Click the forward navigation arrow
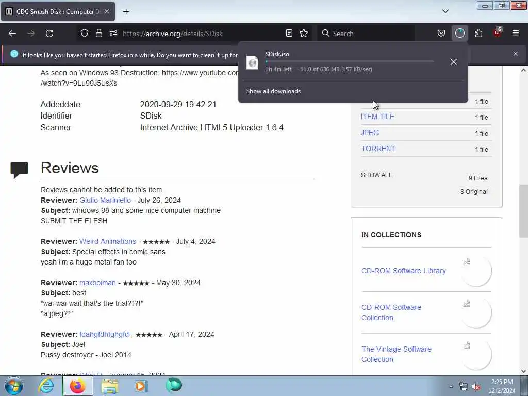The image size is (528, 396). coord(31,34)
